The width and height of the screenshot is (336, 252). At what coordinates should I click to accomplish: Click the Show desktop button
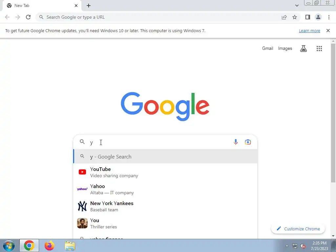pos(334,245)
